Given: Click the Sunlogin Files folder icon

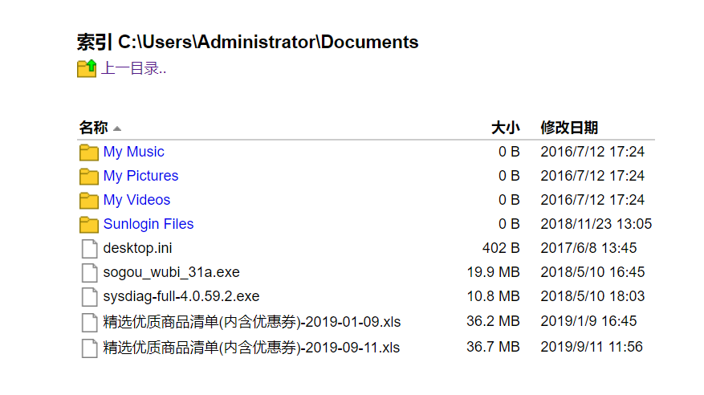Looking at the screenshot, I should point(89,225).
